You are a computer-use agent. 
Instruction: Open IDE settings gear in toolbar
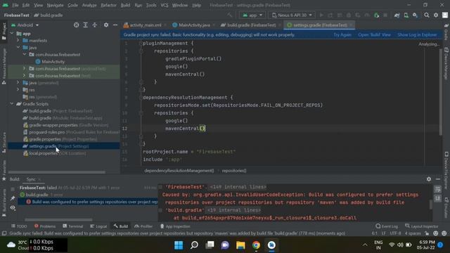(436, 15)
